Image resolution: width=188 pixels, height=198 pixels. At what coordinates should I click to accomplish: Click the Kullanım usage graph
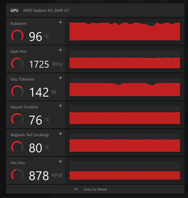(x=125, y=31)
